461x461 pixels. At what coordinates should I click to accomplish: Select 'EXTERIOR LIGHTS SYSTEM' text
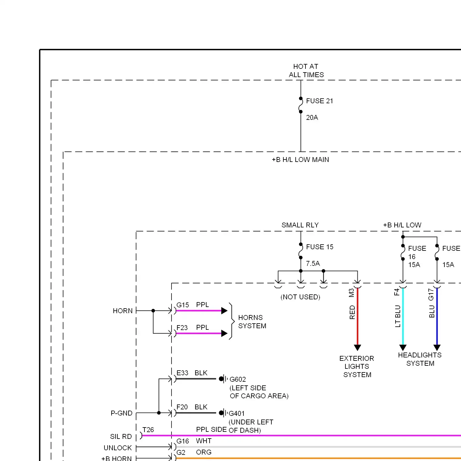357,366
